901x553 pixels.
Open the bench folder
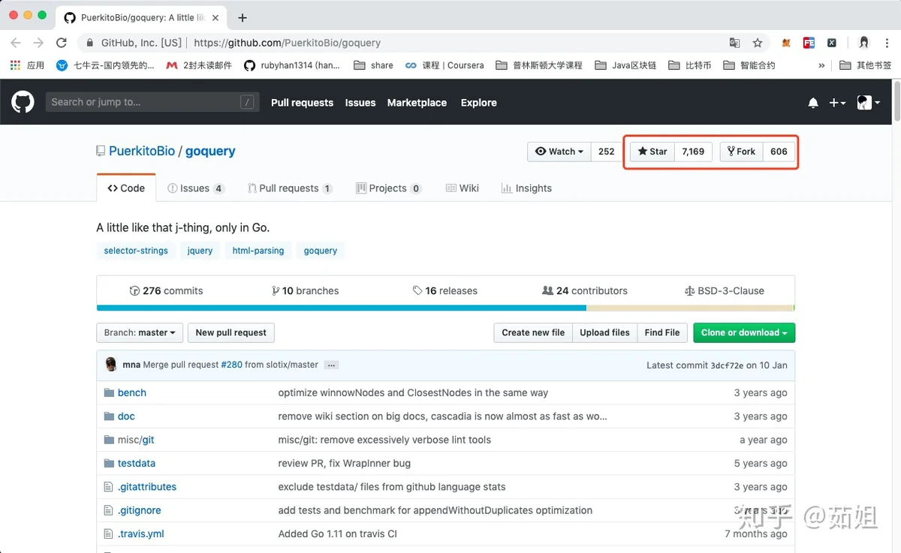[x=131, y=392]
